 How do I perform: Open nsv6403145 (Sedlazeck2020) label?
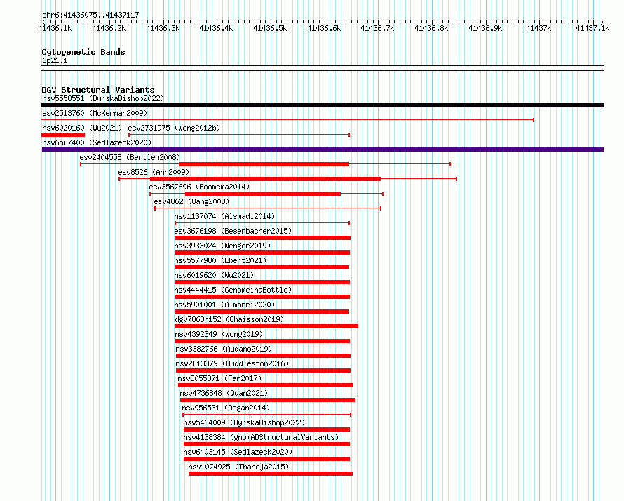tap(238, 452)
